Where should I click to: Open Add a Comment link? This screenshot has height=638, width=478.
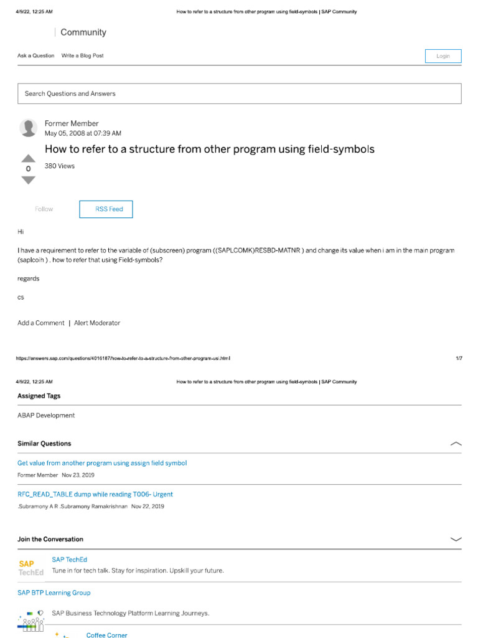click(40, 323)
